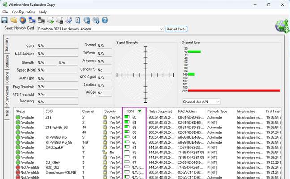
Task: Click the lock icon in CU_KHeX row
Action: [x=105, y=162]
